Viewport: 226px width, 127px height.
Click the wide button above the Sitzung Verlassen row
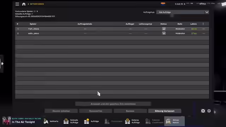(x=113, y=104)
